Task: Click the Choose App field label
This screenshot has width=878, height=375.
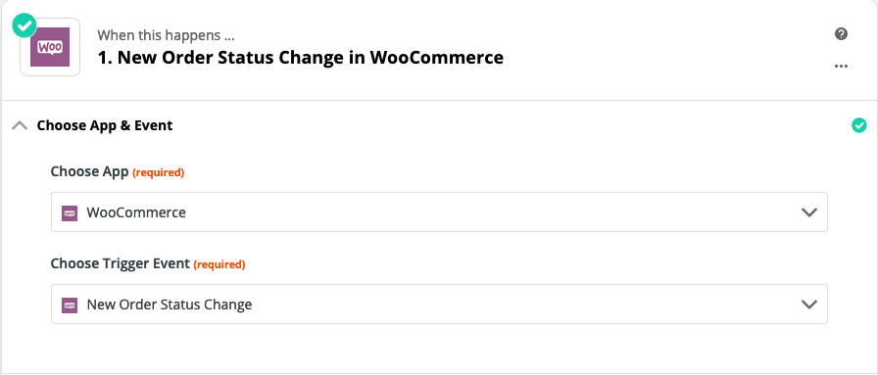Action: pyautogui.click(x=89, y=171)
